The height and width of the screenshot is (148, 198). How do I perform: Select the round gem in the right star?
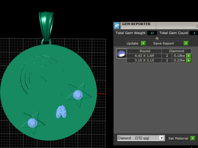(x=78, y=95)
